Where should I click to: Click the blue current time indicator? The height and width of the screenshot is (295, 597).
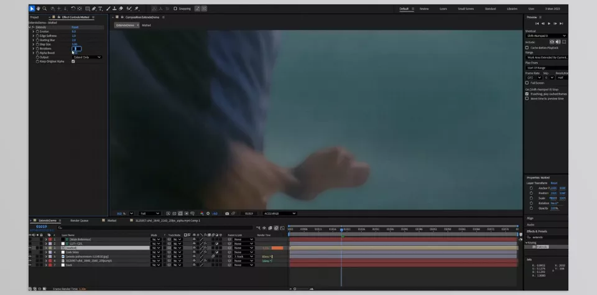click(341, 230)
